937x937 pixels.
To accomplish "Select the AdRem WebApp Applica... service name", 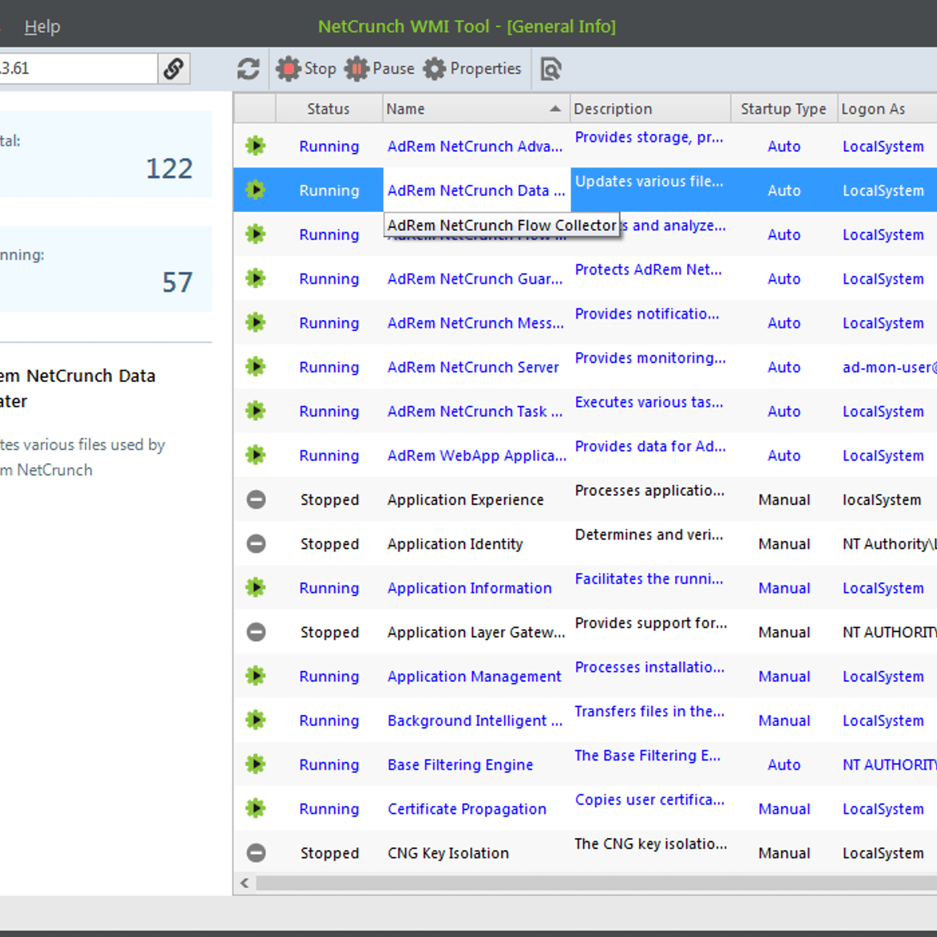I will pos(477,456).
